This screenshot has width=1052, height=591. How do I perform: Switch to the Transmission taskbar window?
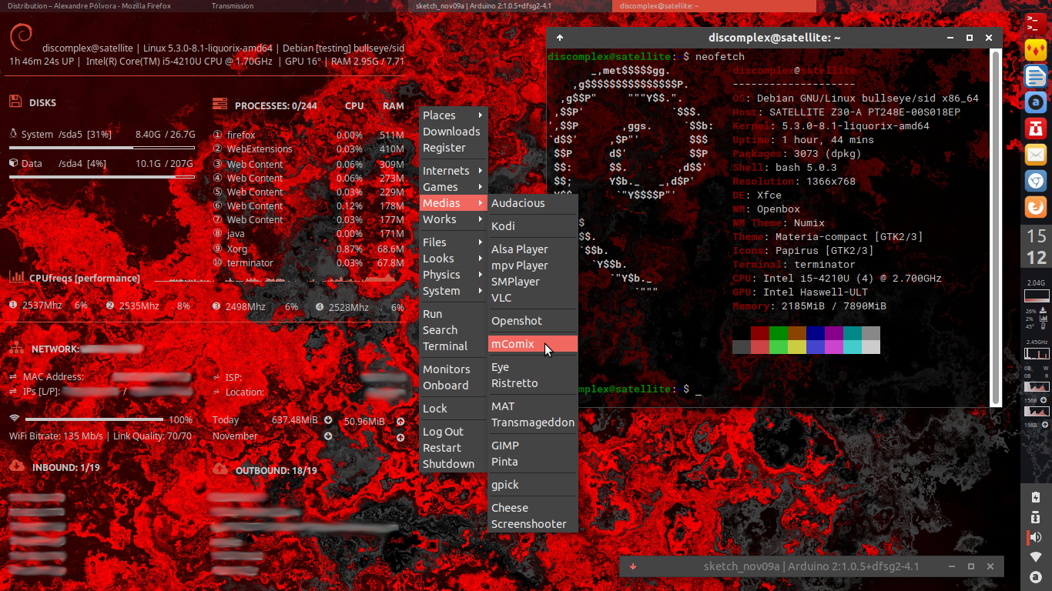(233, 6)
